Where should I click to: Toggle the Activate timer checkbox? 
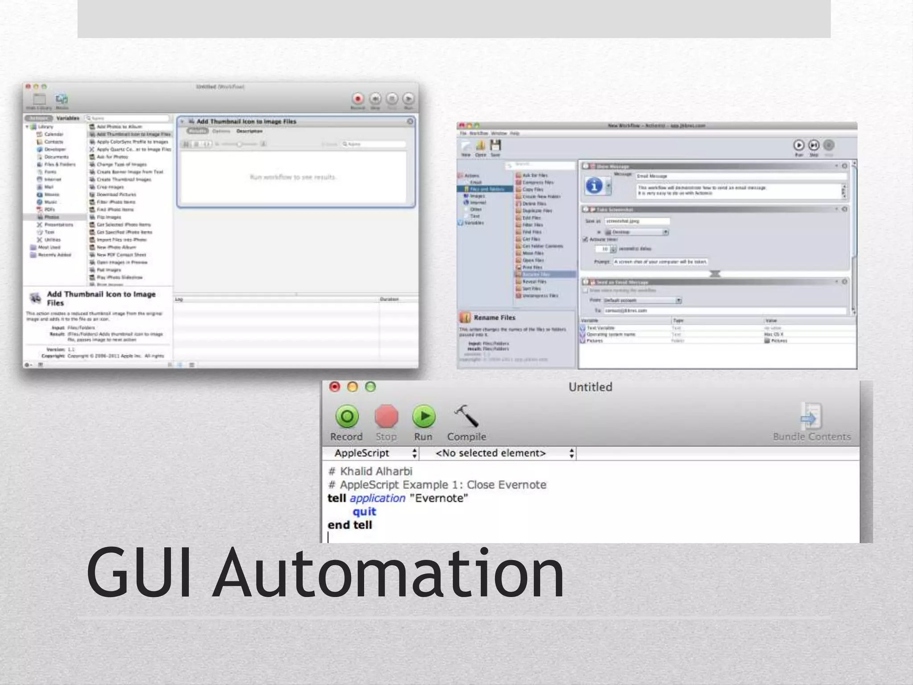point(585,239)
